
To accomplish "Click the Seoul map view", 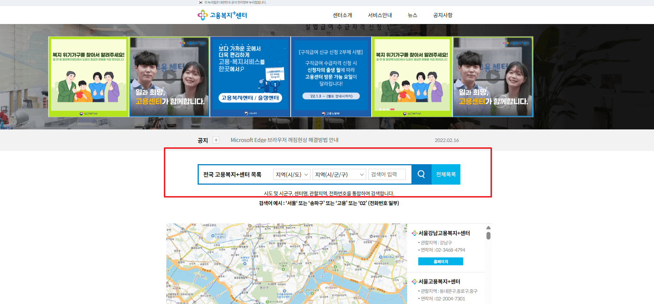I will tap(286, 264).
